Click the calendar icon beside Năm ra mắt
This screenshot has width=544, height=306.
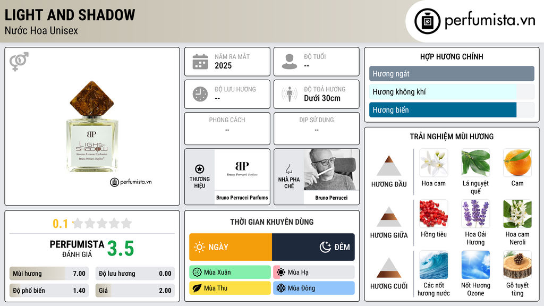200,62
